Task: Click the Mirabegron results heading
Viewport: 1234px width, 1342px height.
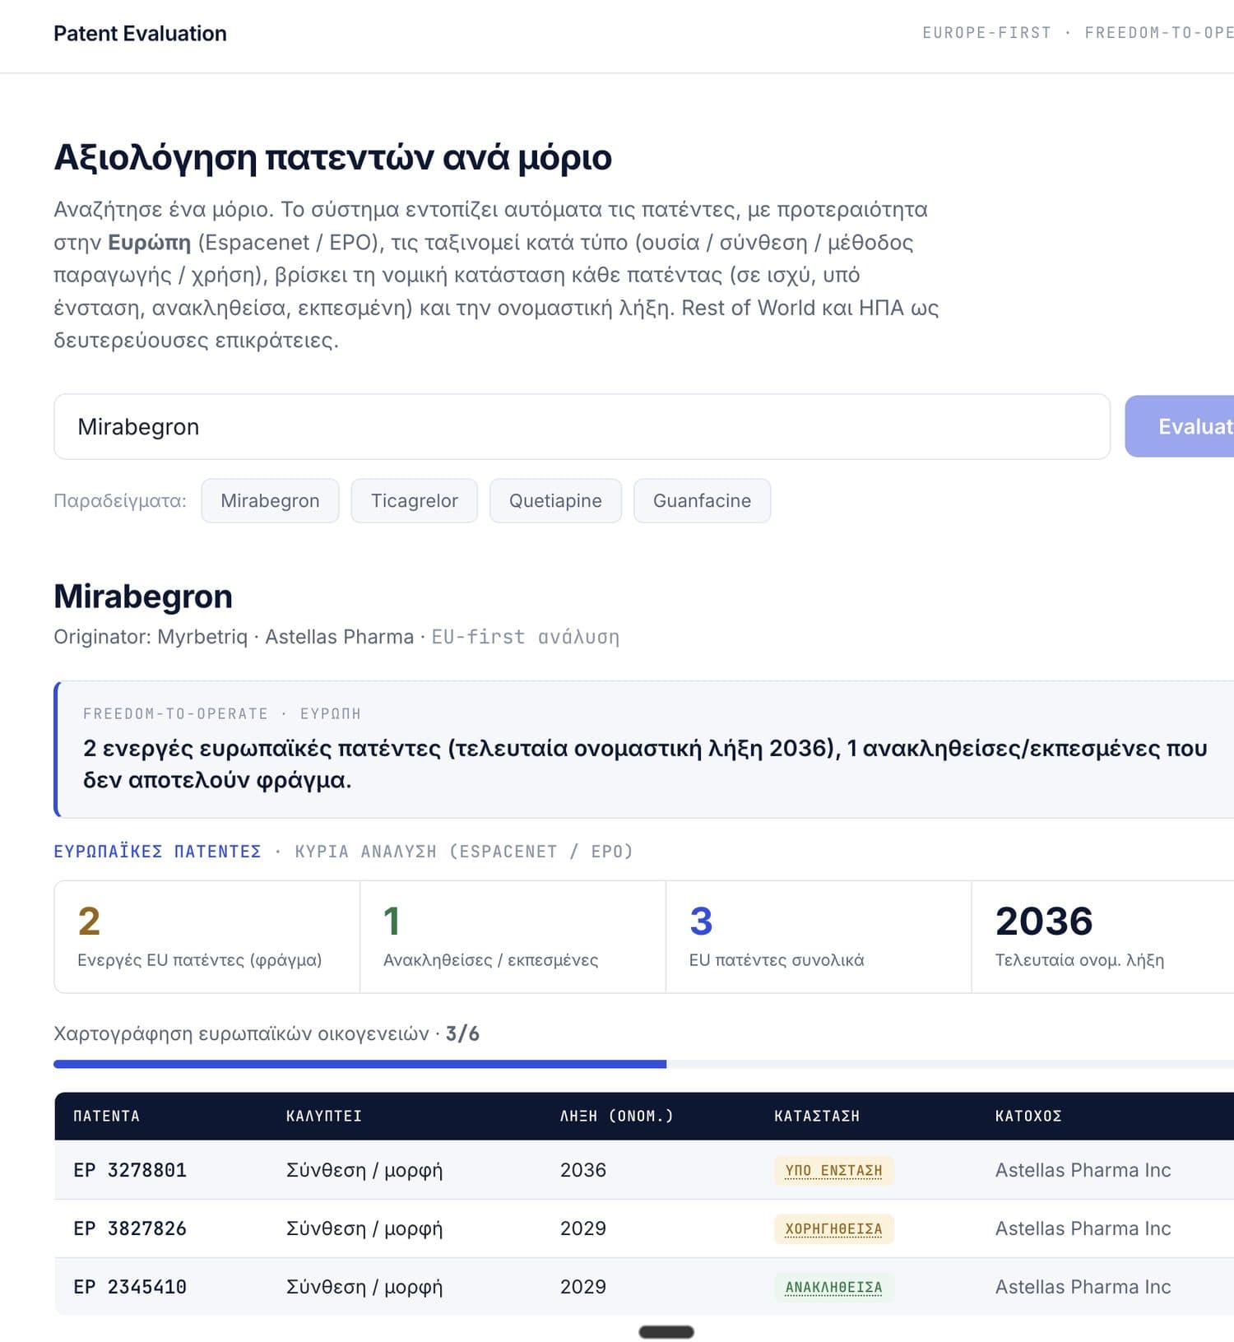Action: tap(143, 597)
